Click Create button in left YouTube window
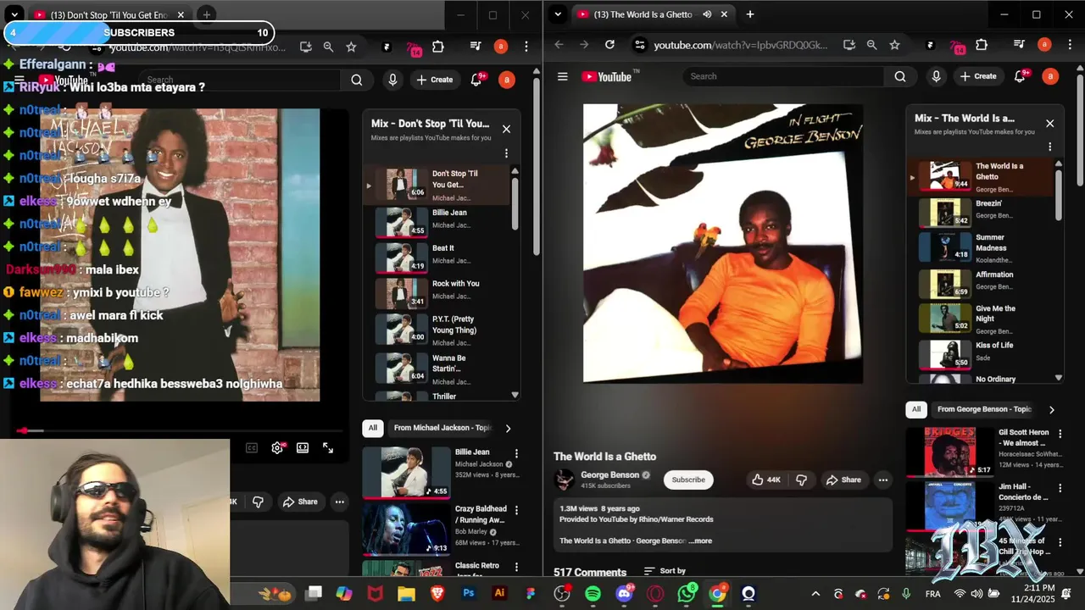The image size is (1085, 610). tap(434, 80)
